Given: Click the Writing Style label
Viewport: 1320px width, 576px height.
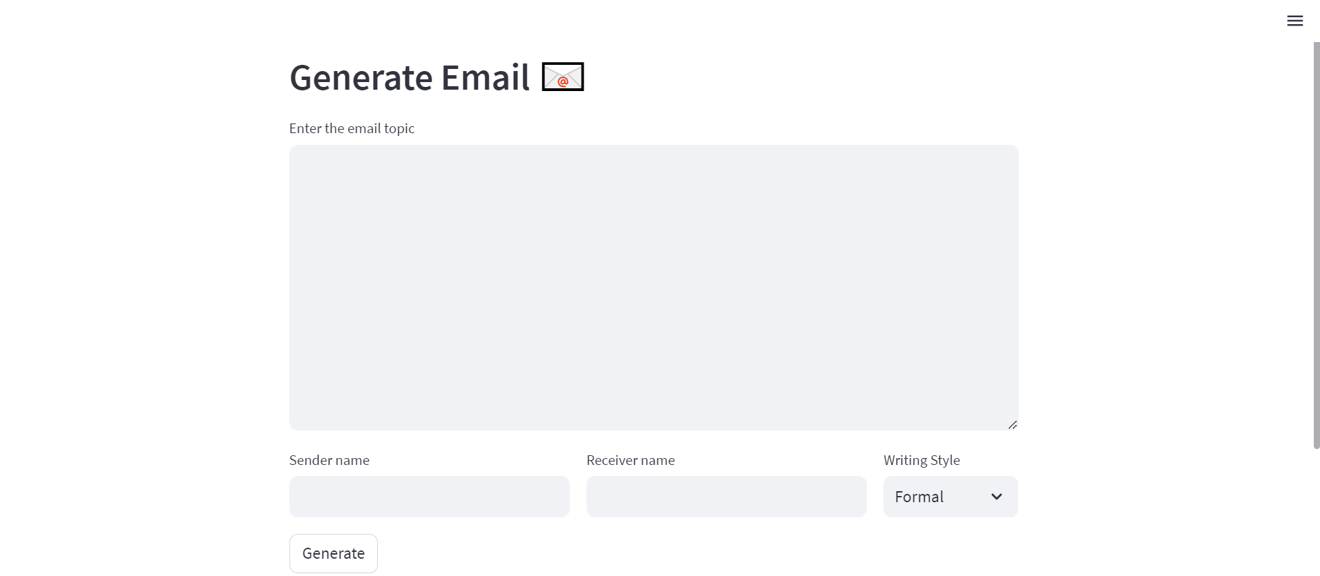Looking at the screenshot, I should click(921, 460).
